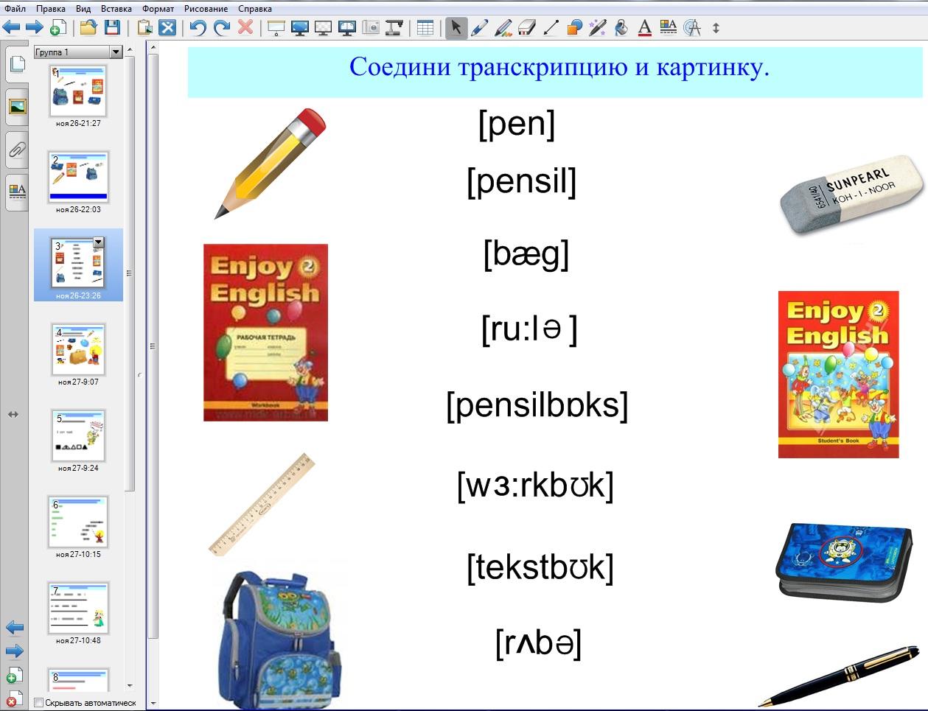Select page 6 thumbnail ноя 27-10:15
The height and width of the screenshot is (711, 928).
[x=78, y=522]
